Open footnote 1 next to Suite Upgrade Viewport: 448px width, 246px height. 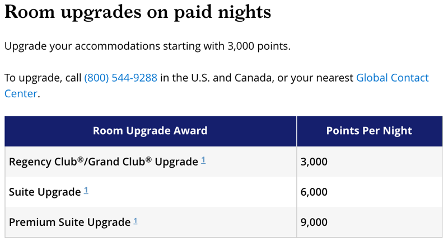86,190
